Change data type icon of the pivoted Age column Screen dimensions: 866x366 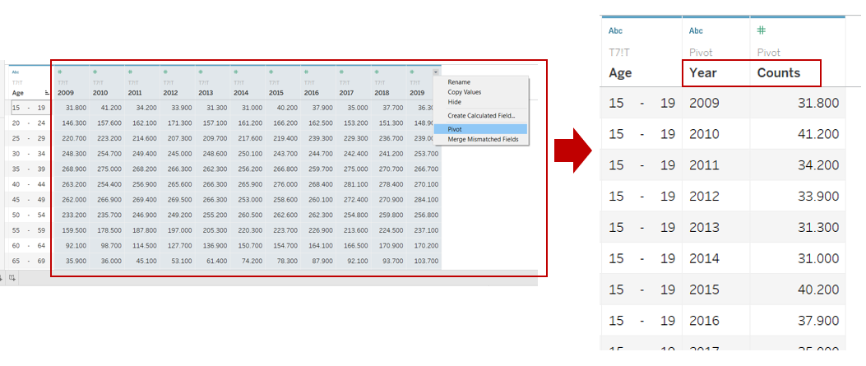(615, 31)
